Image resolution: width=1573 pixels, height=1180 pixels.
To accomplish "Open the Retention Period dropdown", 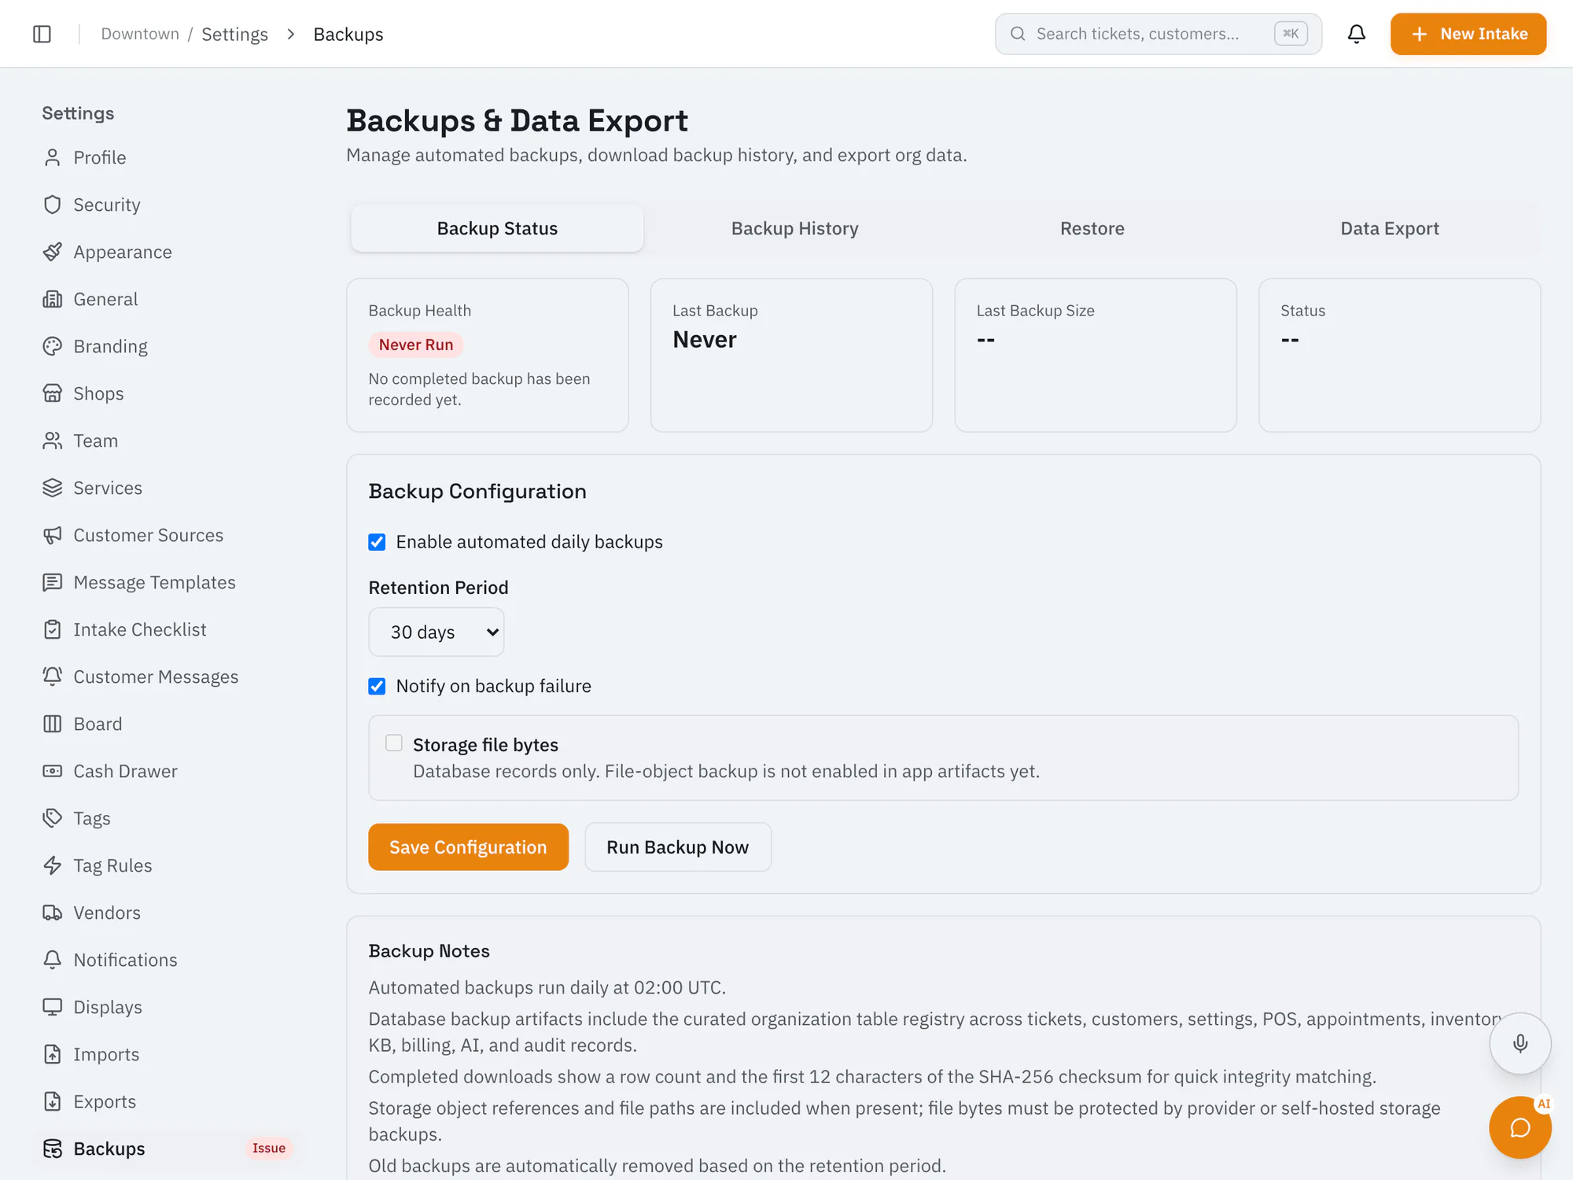I will click(437, 632).
